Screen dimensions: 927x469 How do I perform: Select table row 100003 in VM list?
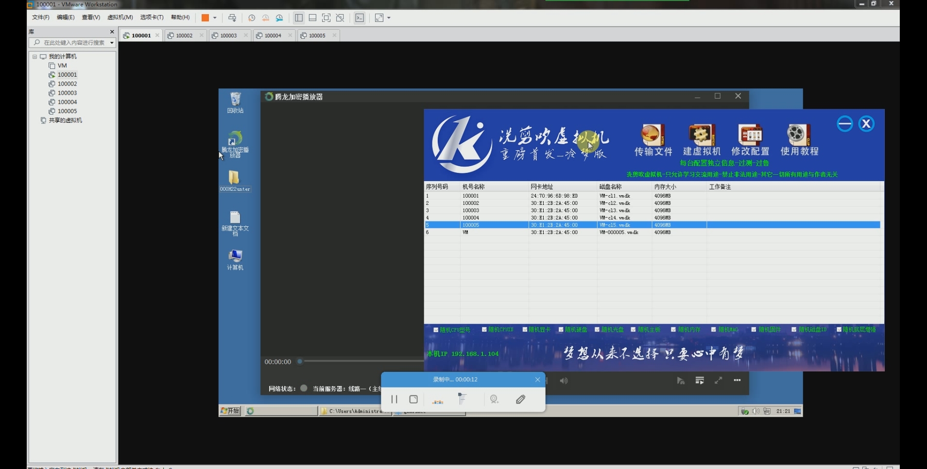[x=652, y=211]
